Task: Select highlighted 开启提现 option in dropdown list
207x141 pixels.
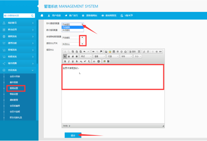Action: (x=72, y=27)
